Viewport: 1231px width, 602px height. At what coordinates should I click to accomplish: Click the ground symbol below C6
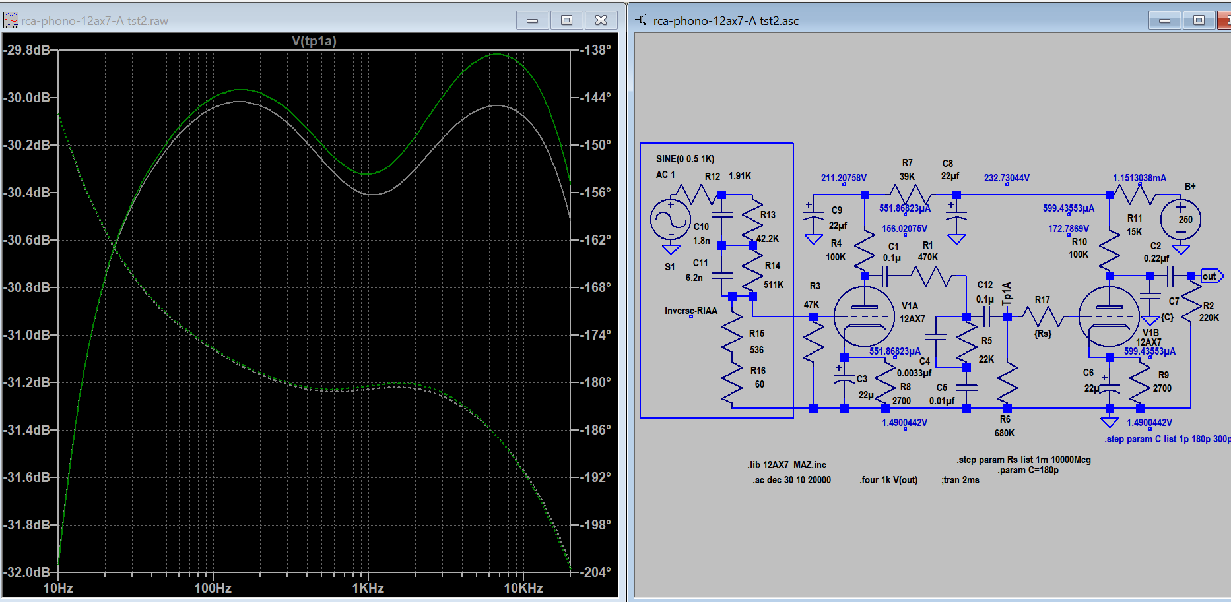click(1110, 422)
